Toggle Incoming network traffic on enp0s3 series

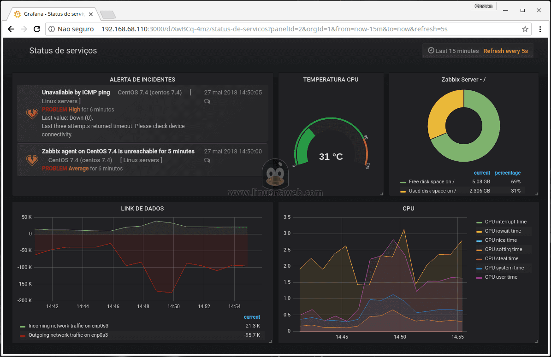[x=68, y=326]
